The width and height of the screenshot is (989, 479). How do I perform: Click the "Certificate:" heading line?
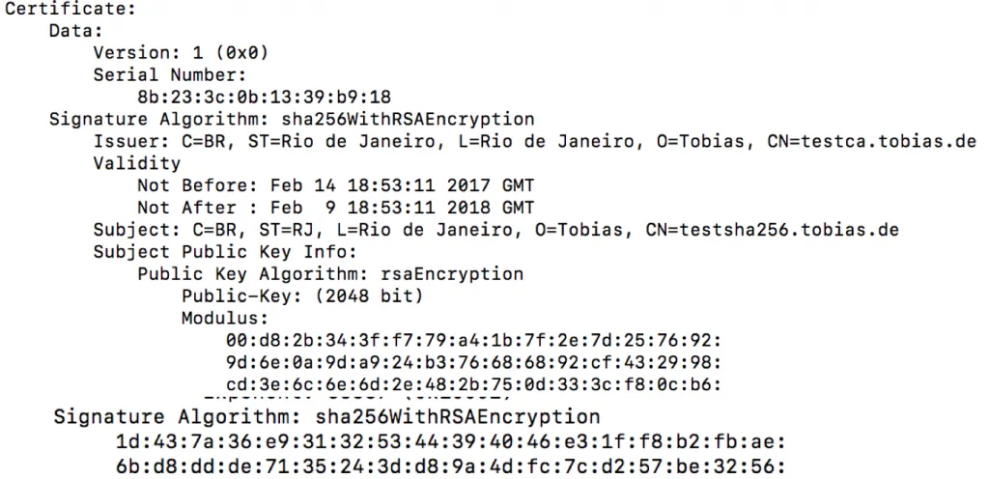pyautogui.click(x=70, y=10)
